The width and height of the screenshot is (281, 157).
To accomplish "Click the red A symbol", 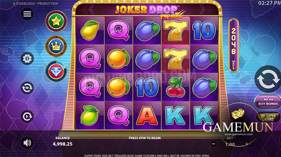I will pyautogui.click(x=147, y=116).
